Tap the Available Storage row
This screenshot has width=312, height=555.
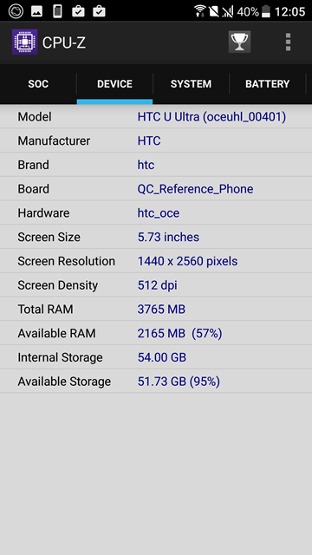pos(156,382)
